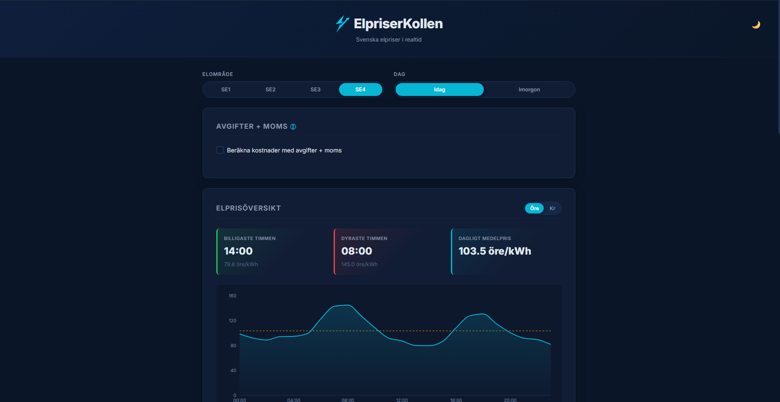The width and height of the screenshot is (780, 402).
Task: Open the AVGIFTER + MOMS info tooltip
Action: pyautogui.click(x=293, y=126)
